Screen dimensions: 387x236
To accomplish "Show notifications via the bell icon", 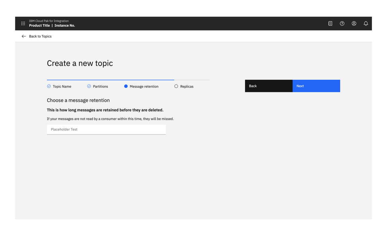I will (x=366, y=23).
